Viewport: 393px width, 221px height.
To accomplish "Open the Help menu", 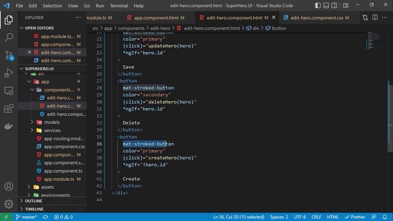I will tap(138, 6).
